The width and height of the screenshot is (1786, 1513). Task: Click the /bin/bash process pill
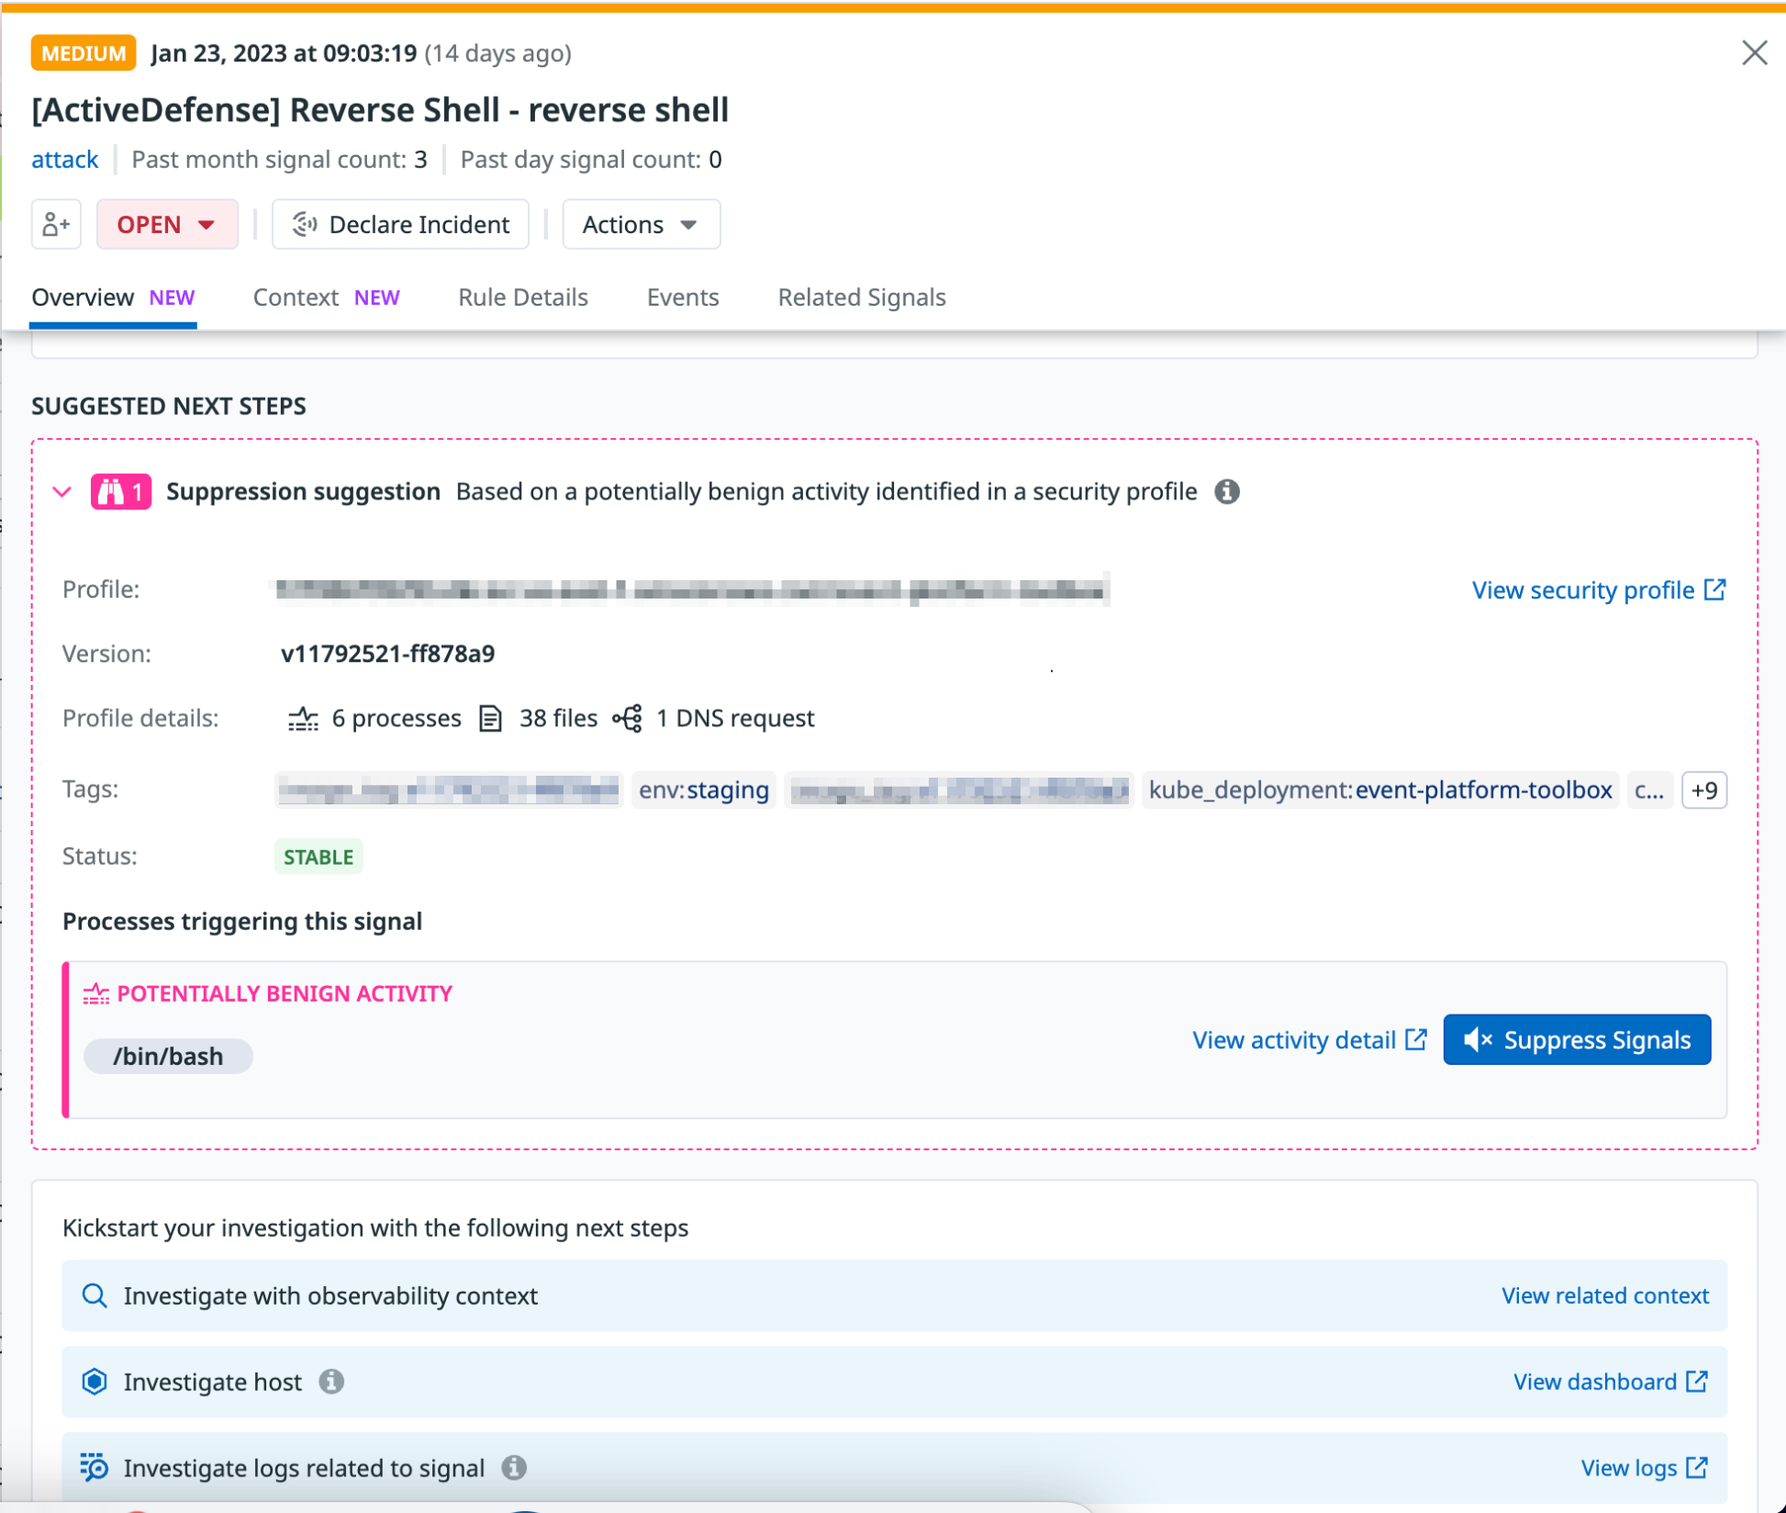(168, 1056)
